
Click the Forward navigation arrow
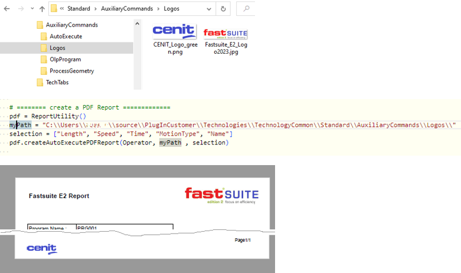point(19,9)
